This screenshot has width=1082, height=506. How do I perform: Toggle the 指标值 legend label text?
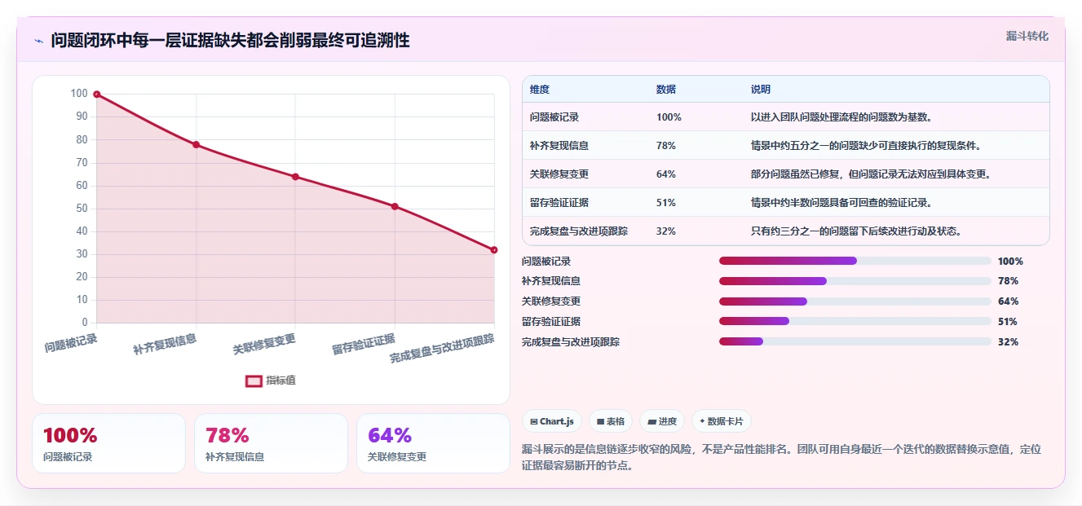(280, 381)
